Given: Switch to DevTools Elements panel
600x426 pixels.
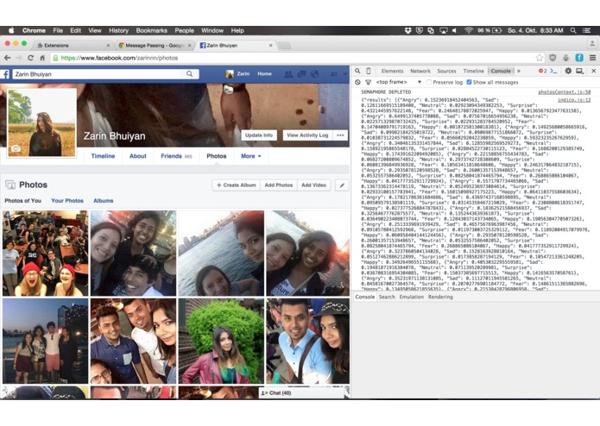Looking at the screenshot, I should coord(392,71).
